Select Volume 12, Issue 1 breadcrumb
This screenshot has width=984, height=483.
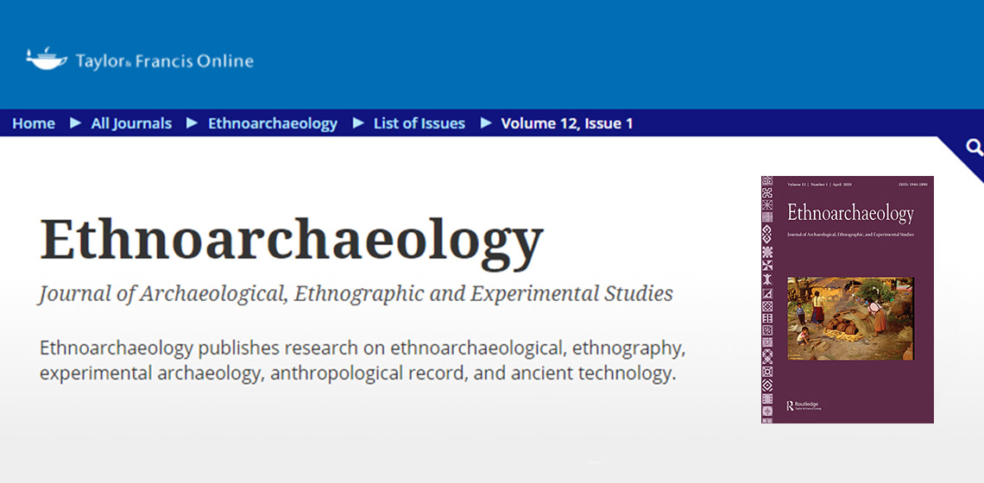click(566, 123)
